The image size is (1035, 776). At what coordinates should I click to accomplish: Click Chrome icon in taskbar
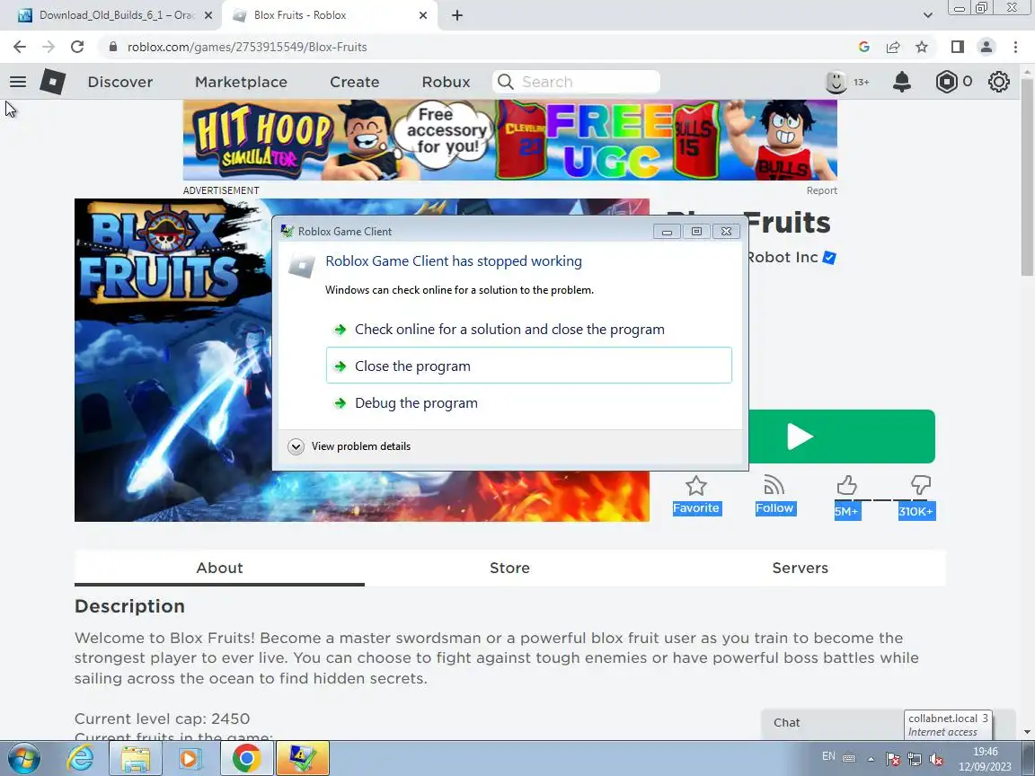click(x=246, y=758)
